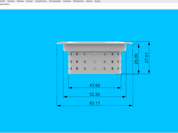Open the SubD menu
Image resolution: width=178 pixels, height=133 pixels.
pos(2,1)
